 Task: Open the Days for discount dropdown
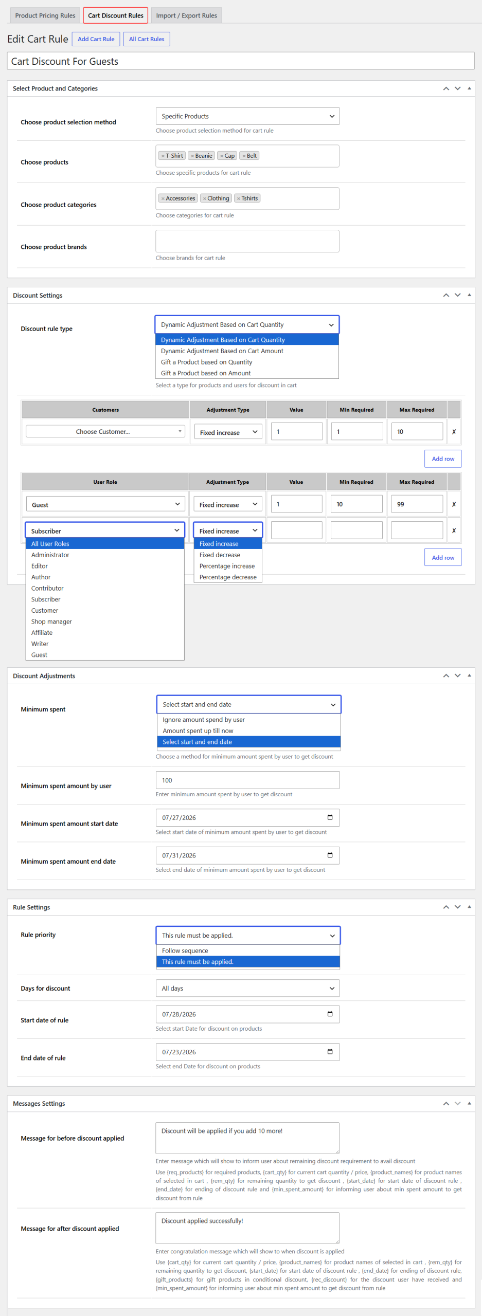pyautogui.click(x=247, y=988)
